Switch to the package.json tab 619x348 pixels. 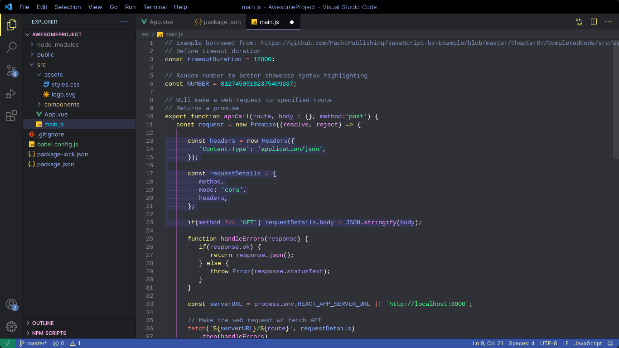[x=218, y=22]
